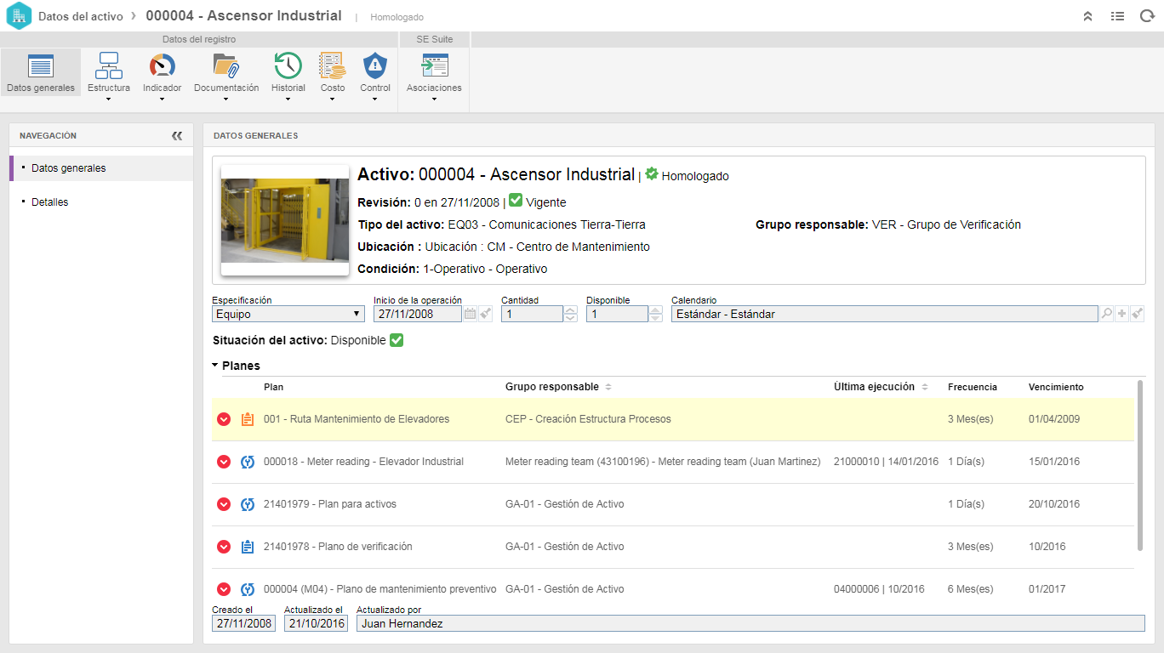Image resolution: width=1164 pixels, height=653 pixels.
Task: Click the Datos del registro tab header
Action: pos(199,39)
